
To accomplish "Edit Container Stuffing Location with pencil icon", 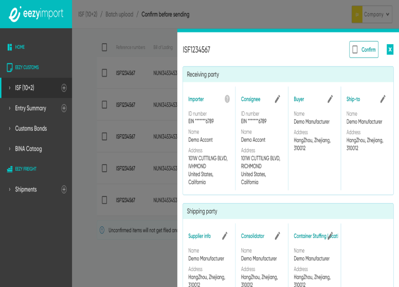I will tap(330, 236).
